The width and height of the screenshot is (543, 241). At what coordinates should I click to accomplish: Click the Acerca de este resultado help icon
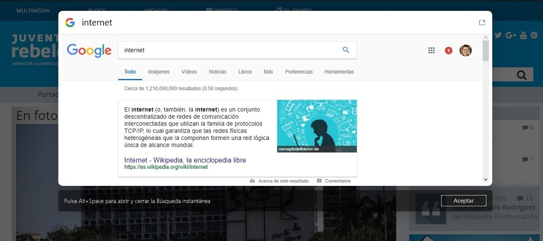click(x=252, y=181)
